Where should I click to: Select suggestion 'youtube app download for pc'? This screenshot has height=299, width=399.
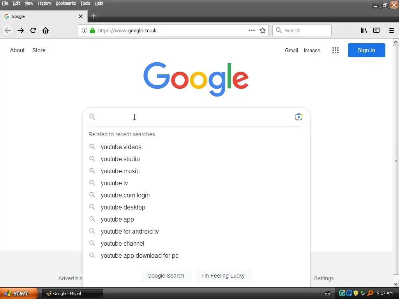click(x=196, y=255)
